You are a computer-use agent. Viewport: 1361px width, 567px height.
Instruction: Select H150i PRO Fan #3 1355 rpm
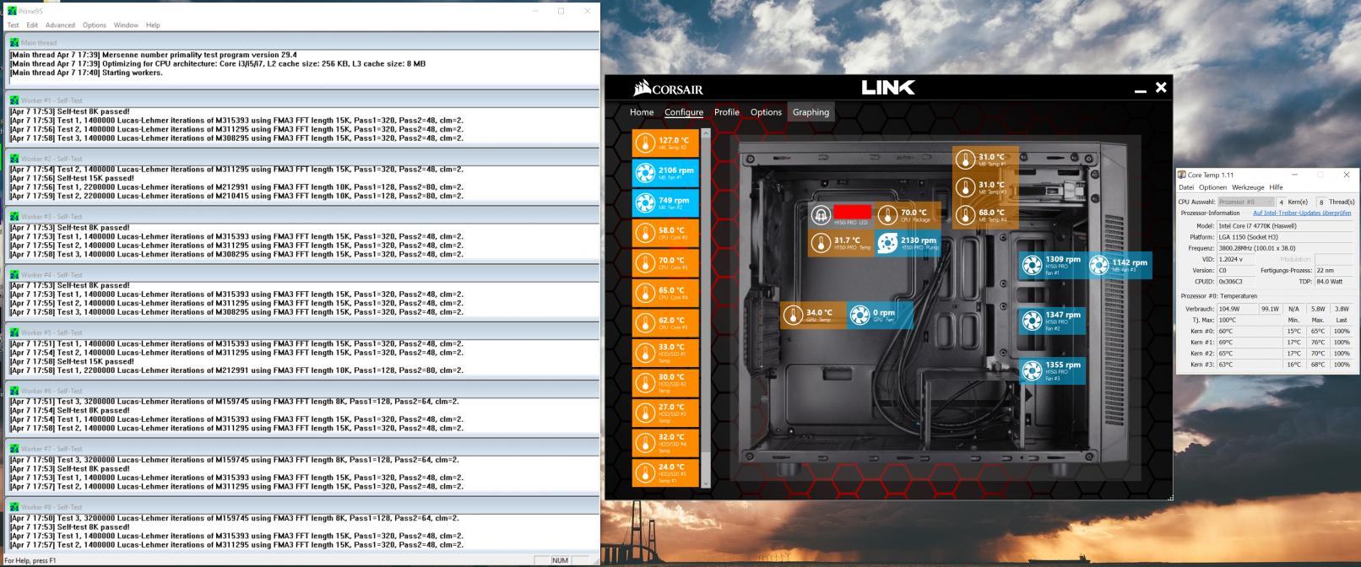(x=1052, y=370)
